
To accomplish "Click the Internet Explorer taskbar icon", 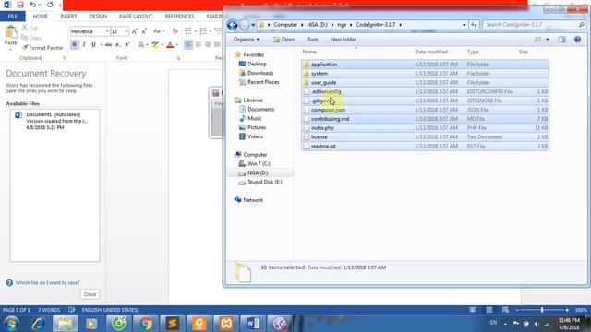I will tap(38, 324).
